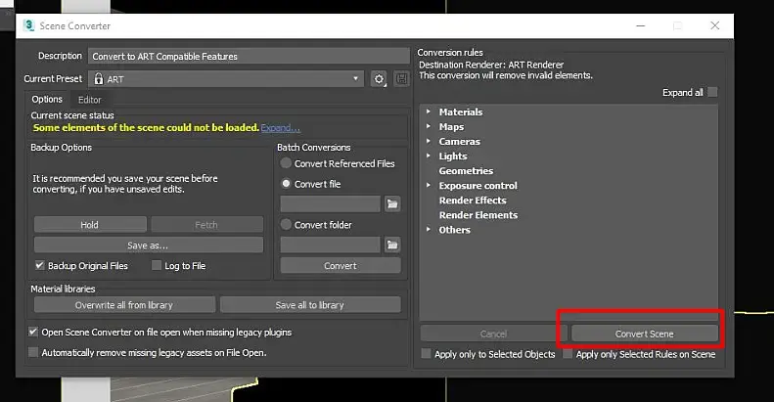Viewport: 774px width, 402px height.
Task: Click 'Some elements of the scene could not be loaded.'
Action: (x=146, y=127)
